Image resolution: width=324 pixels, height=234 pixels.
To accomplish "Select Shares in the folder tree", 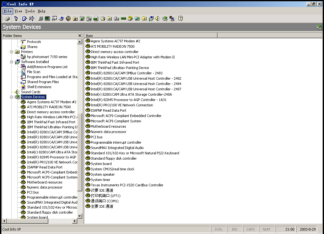I will click(x=32, y=47).
